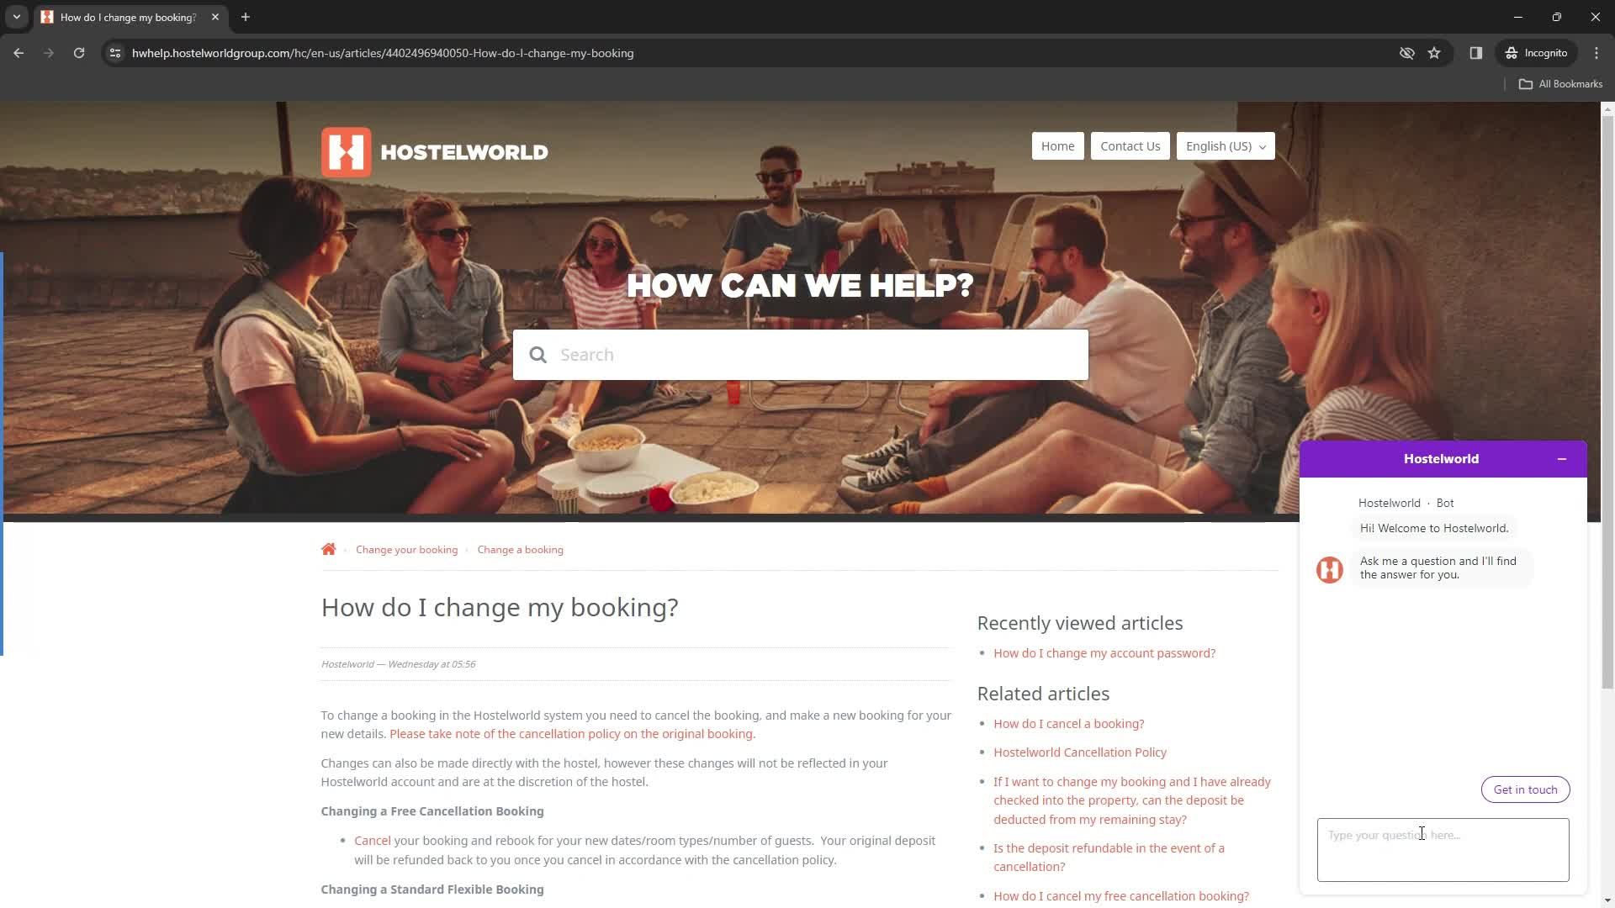Select the Home menu item
1615x908 pixels.
point(1057,145)
